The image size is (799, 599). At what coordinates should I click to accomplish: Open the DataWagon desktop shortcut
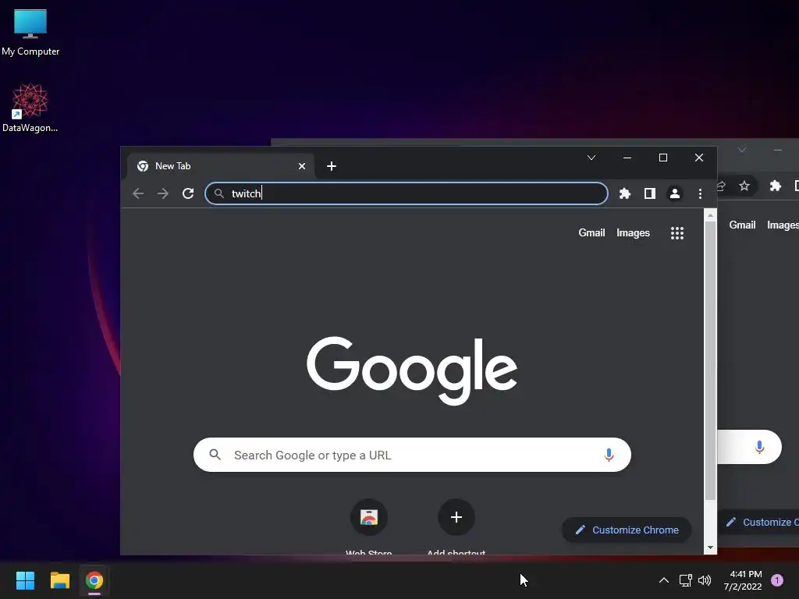tap(30, 108)
